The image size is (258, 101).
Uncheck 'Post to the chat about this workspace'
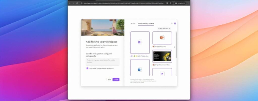(x=87, y=68)
